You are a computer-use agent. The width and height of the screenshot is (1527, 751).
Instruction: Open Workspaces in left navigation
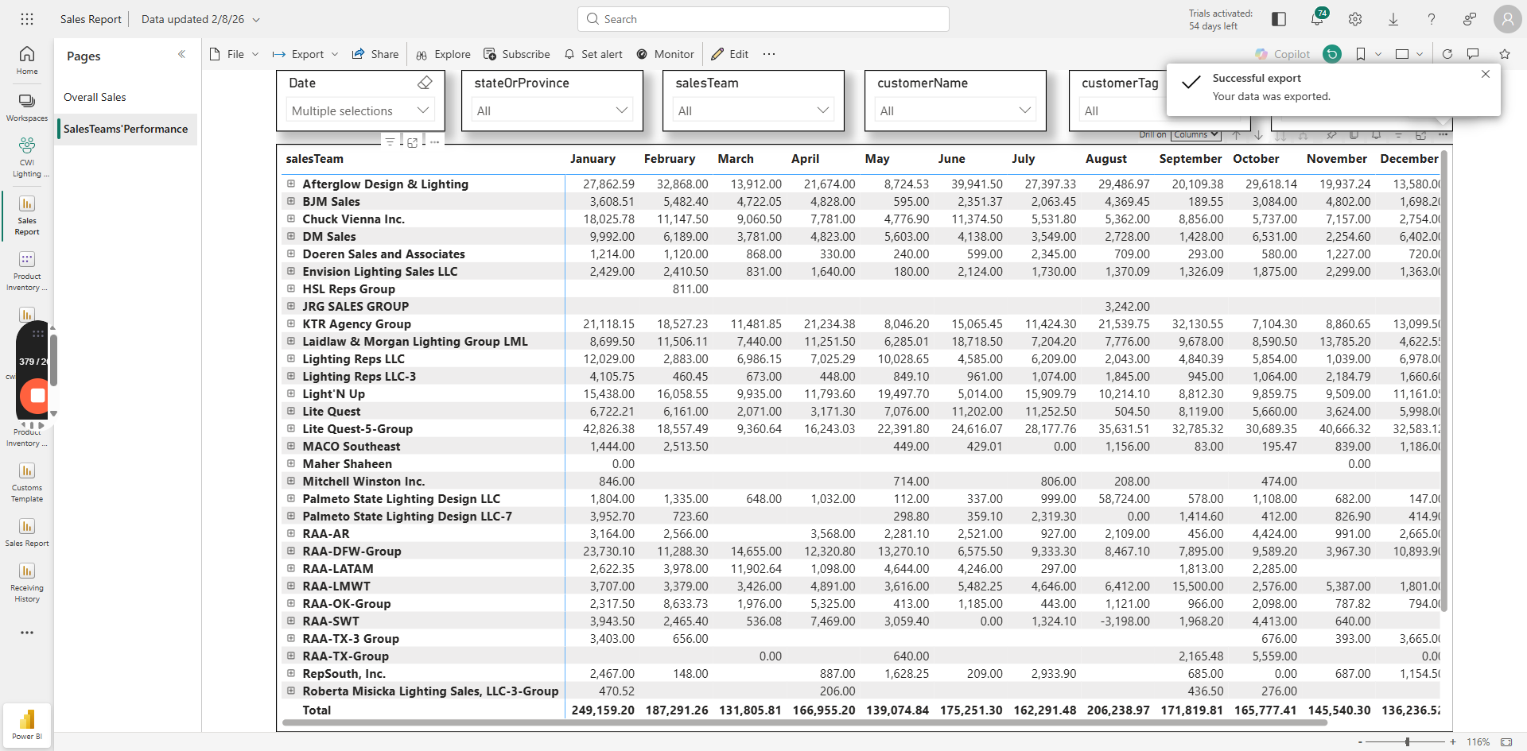coord(27,107)
